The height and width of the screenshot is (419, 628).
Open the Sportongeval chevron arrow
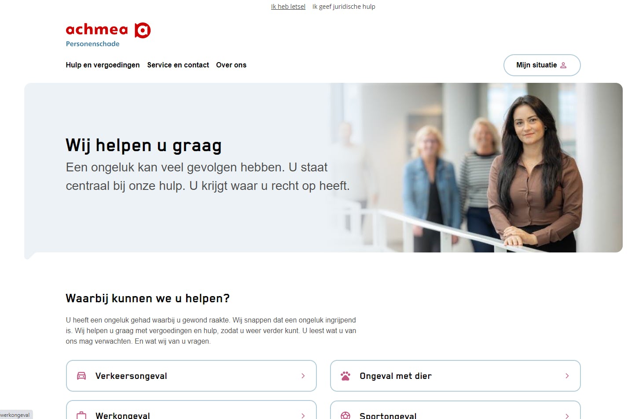point(567,415)
